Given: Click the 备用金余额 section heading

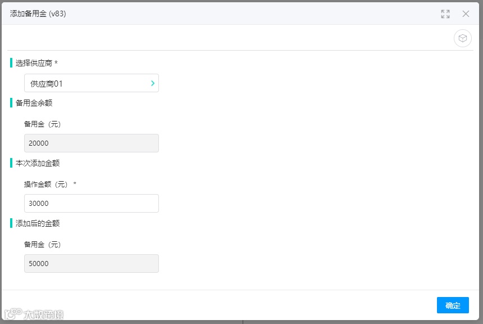Looking at the screenshot, I should 34,103.
